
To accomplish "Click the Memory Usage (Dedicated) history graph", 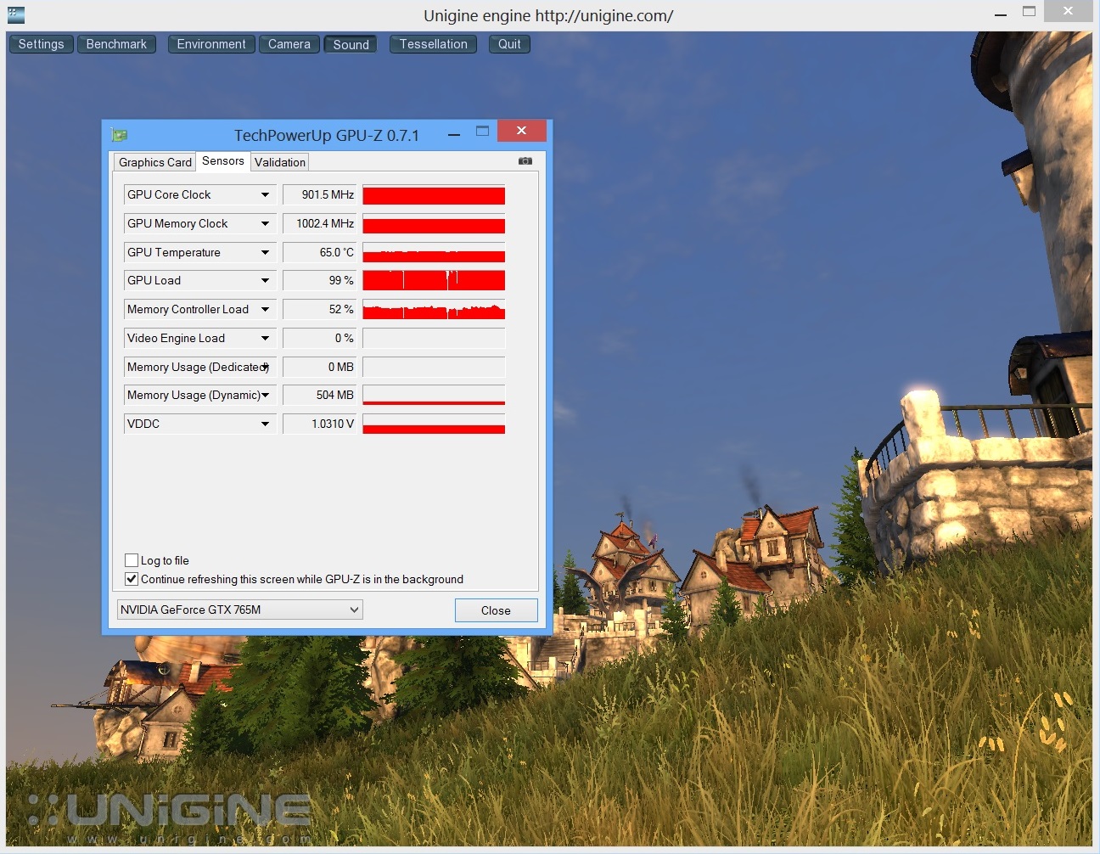I will 434,368.
